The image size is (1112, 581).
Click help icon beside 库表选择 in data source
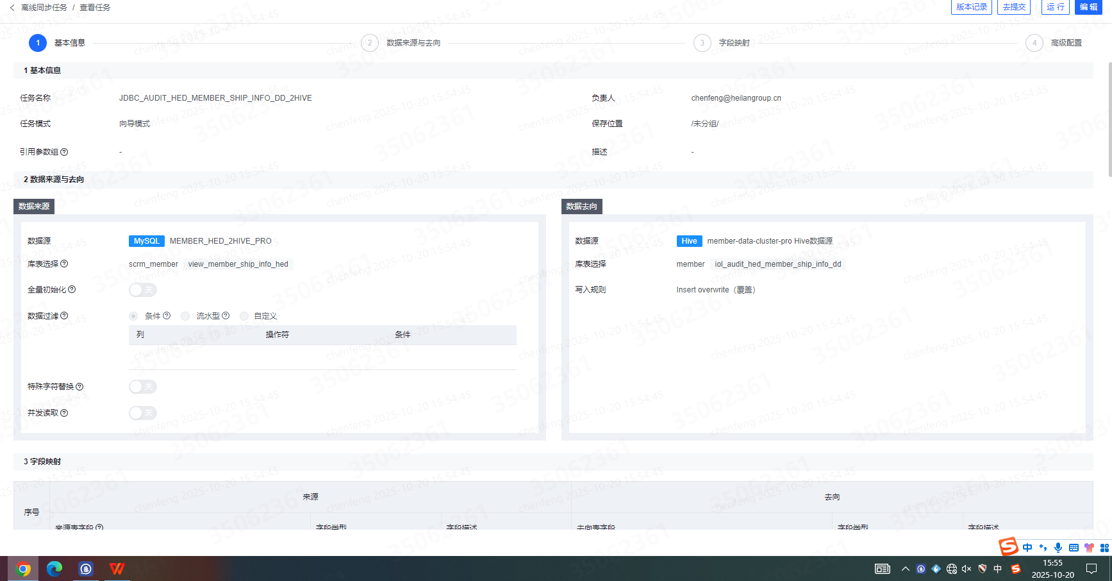[x=64, y=264]
